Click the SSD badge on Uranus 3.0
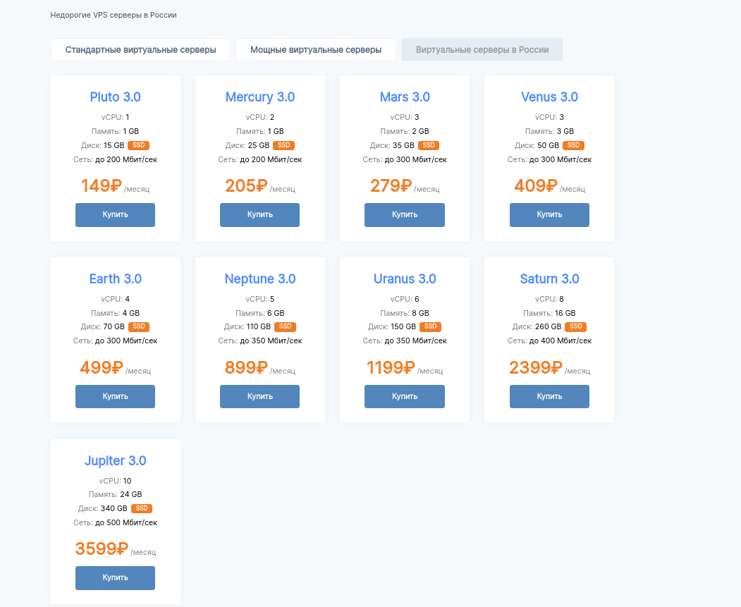This screenshot has width=741, height=607. coord(430,327)
